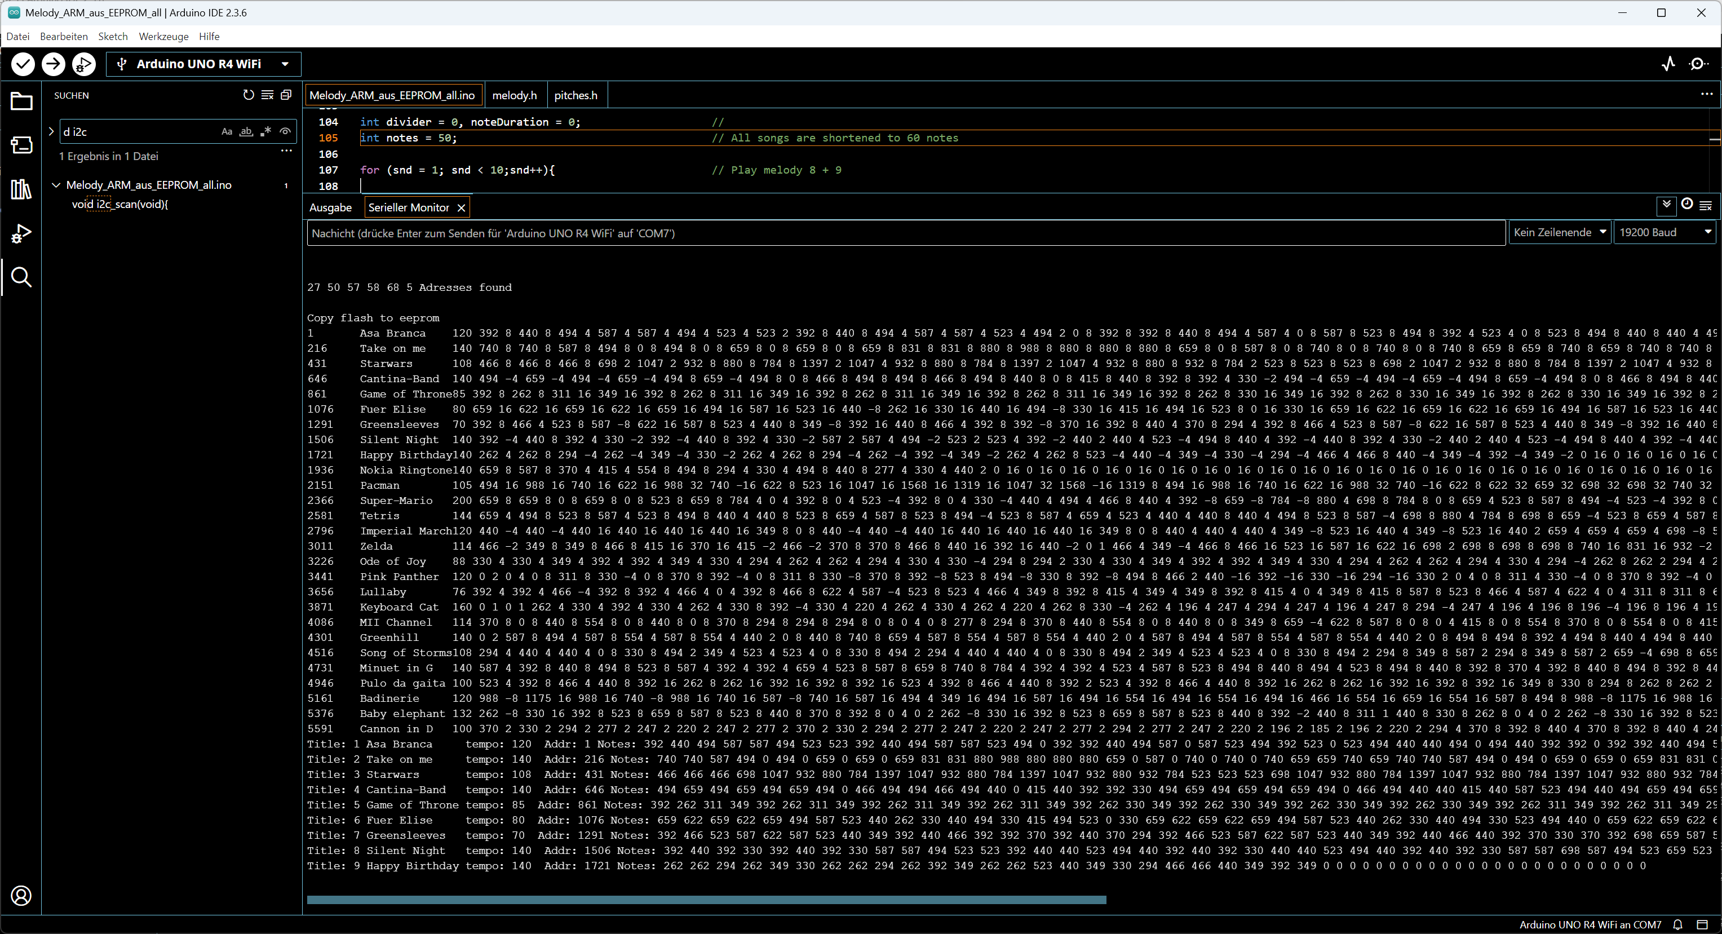Click the serial monitor message input field
1722x934 pixels.
click(905, 233)
